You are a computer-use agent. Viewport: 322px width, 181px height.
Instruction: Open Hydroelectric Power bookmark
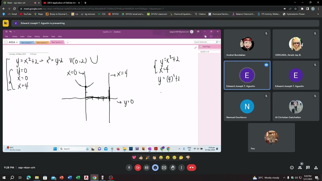click(294, 14)
